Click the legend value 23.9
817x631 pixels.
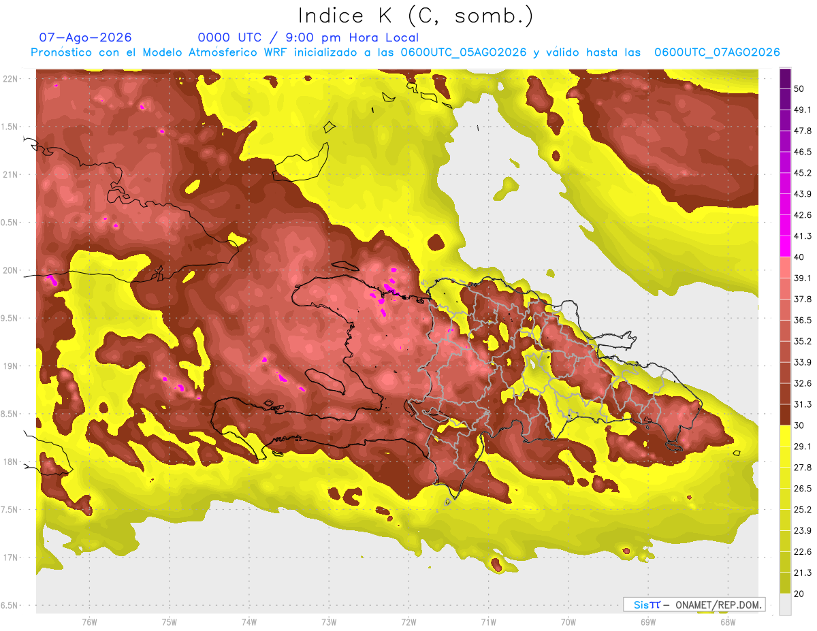(803, 530)
